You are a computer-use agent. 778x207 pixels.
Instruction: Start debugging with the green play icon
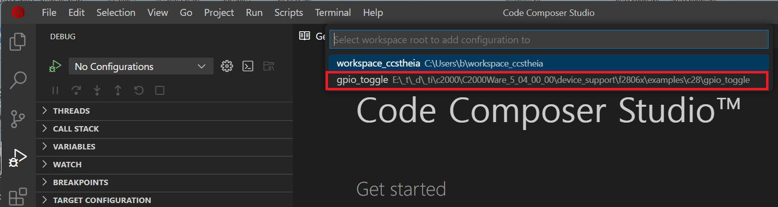click(x=55, y=67)
